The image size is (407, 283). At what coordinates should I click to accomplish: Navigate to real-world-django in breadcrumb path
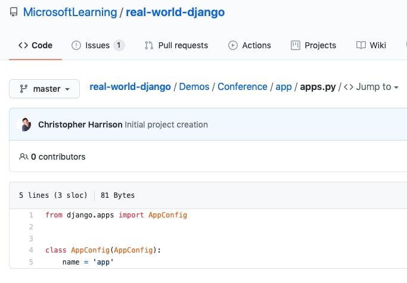pyautogui.click(x=130, y=87)
